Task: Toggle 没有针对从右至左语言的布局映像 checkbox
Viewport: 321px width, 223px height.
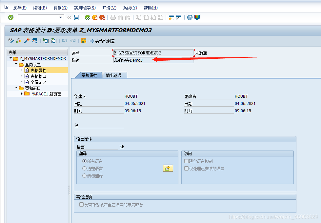Action: (81, 205)
